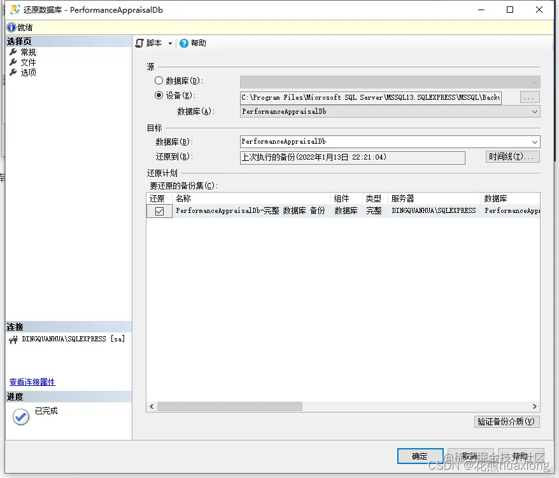Click the backup set list left scroll arrow
This screenshot has height=478, width=559.
(152, 406)
